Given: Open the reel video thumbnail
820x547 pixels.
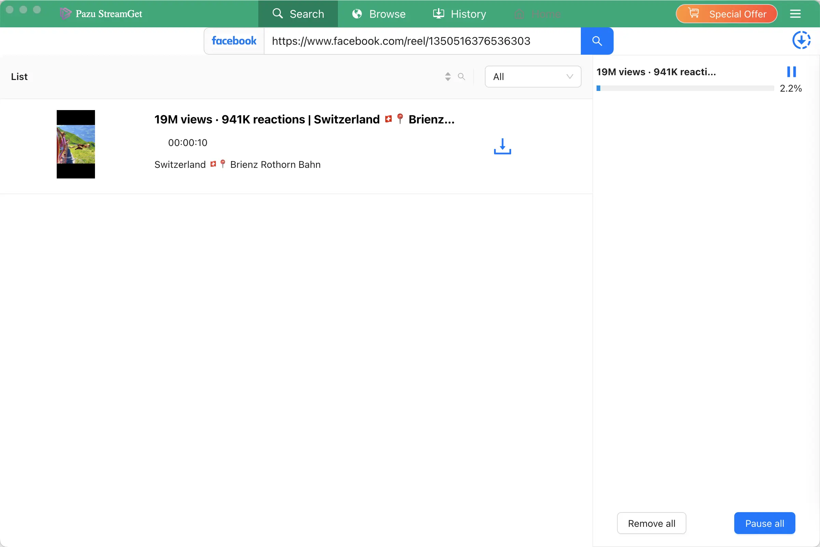Looking at the screenshot, I should (76, 144).
